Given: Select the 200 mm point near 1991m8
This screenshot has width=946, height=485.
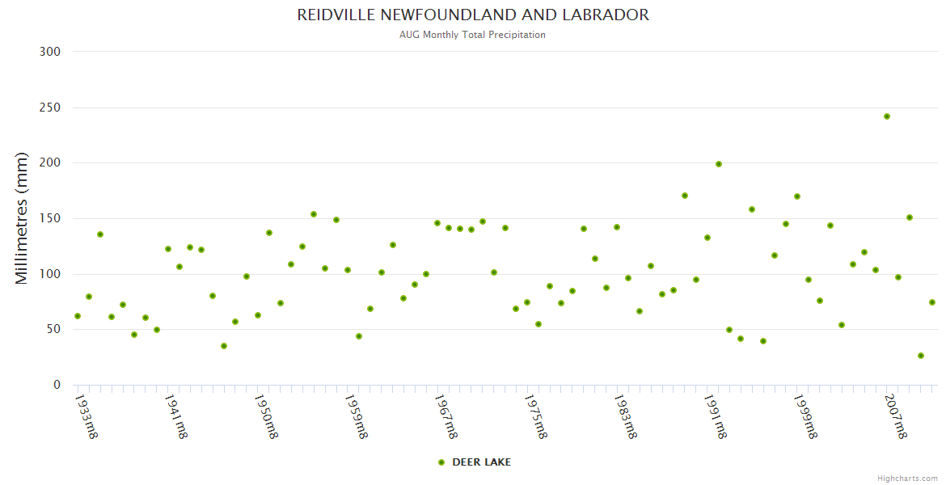Looking at the screenshot, I should (719, 164).
